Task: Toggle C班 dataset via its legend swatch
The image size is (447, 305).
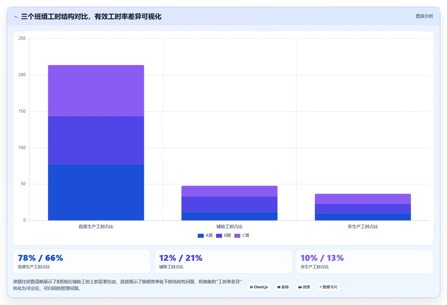Action: (x=237, y=236)
